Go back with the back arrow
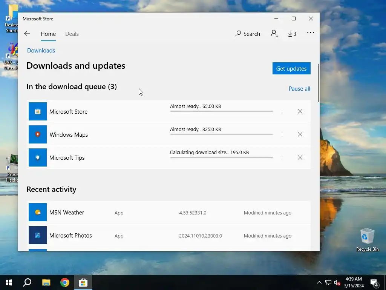This screenshot has height=290, width=386. click(27, 34)
